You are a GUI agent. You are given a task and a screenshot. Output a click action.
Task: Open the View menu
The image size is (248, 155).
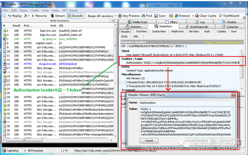pyautogui.click(x=45, y=10)
